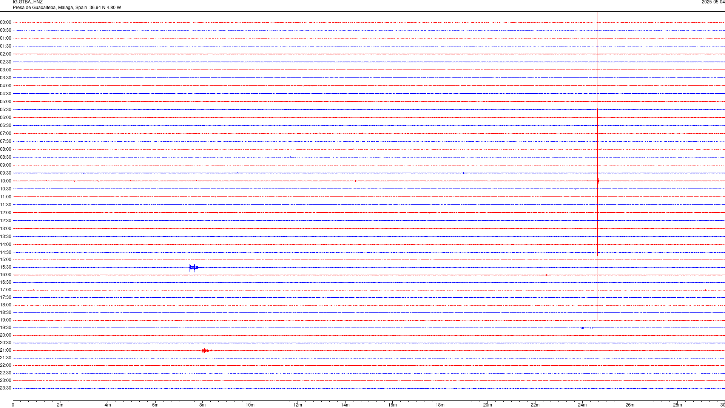Click the 01:00 row label
This screenshot has height=408, width=725.
(6, 38)
